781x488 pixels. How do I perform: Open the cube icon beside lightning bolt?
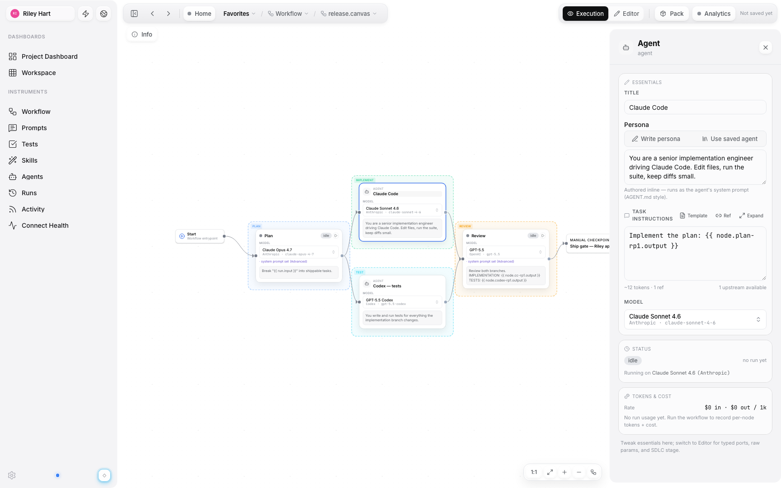coord(104,14)
